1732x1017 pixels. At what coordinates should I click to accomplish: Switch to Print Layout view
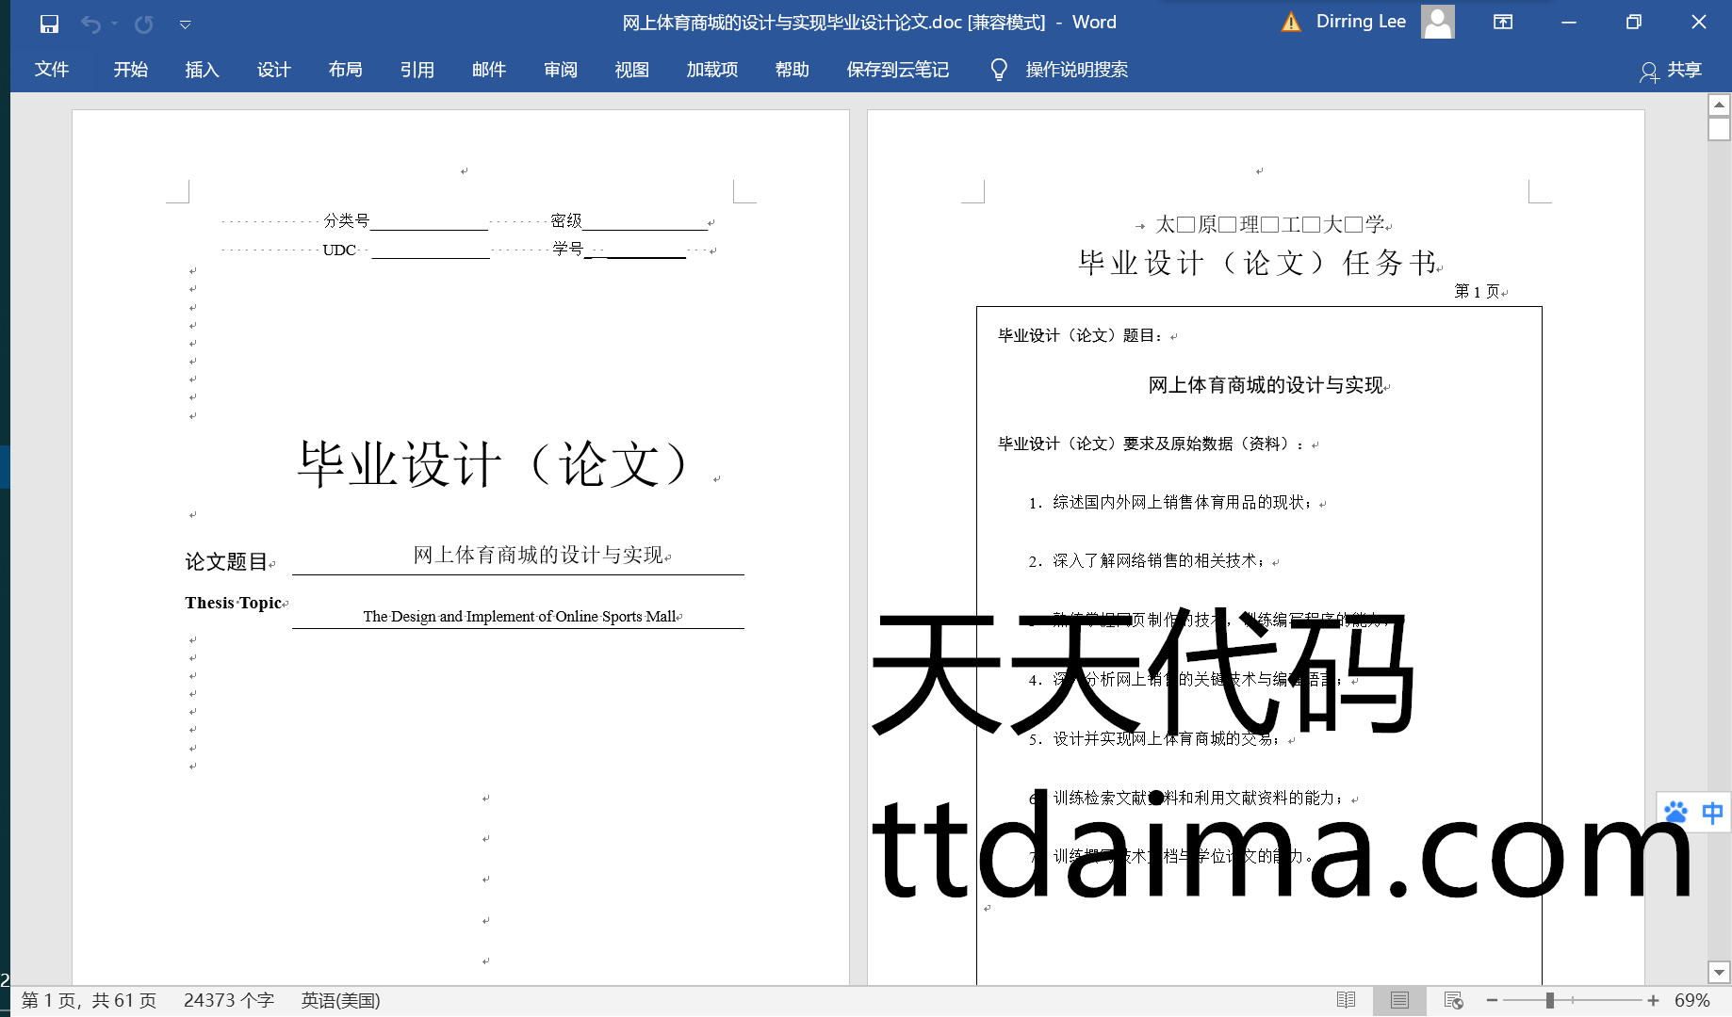coord(1399,1000)
